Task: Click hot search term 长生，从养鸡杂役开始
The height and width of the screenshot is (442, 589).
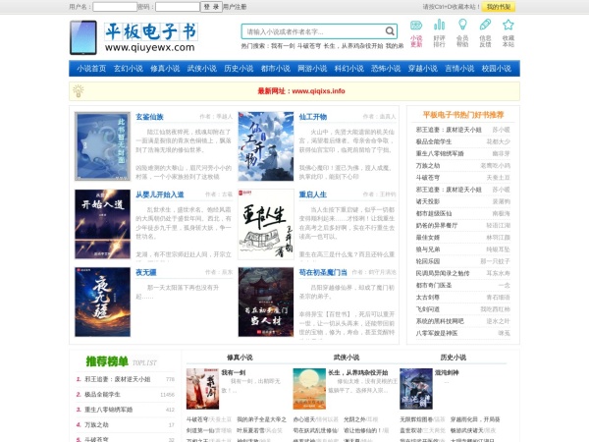Action: pos(353,46)
